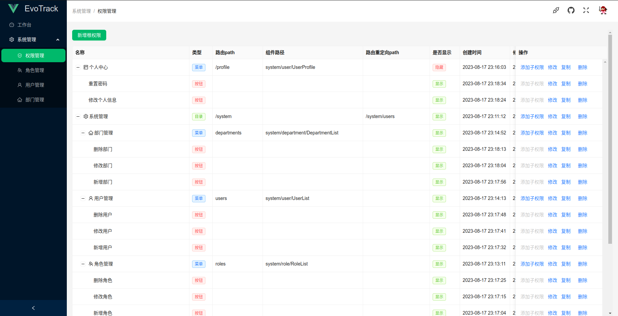Click 添加子权限 for 用户管理 row
Image resolution: width=618 pixels, height=316 pixels.
tap(532, 198)
